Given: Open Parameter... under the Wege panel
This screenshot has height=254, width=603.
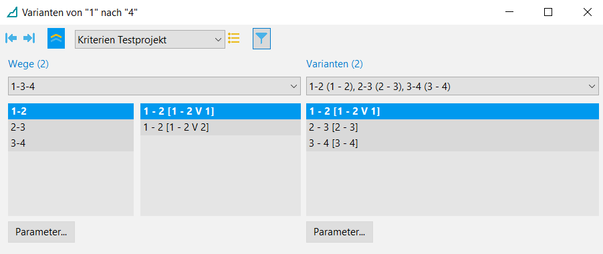Looking at the screenshot, I should tap(41, 232).
